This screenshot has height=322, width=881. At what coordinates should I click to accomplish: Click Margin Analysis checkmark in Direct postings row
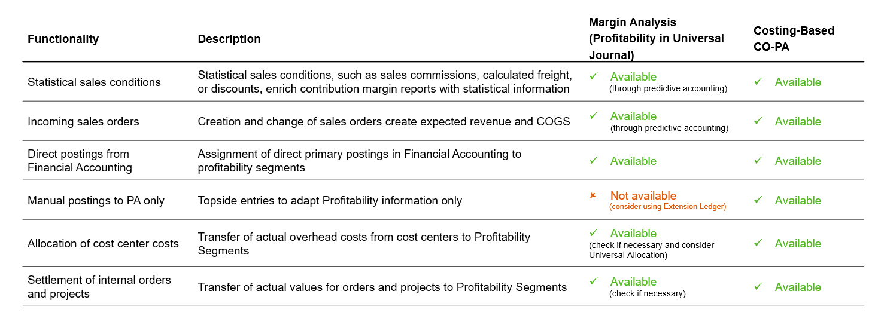point(593,161)
